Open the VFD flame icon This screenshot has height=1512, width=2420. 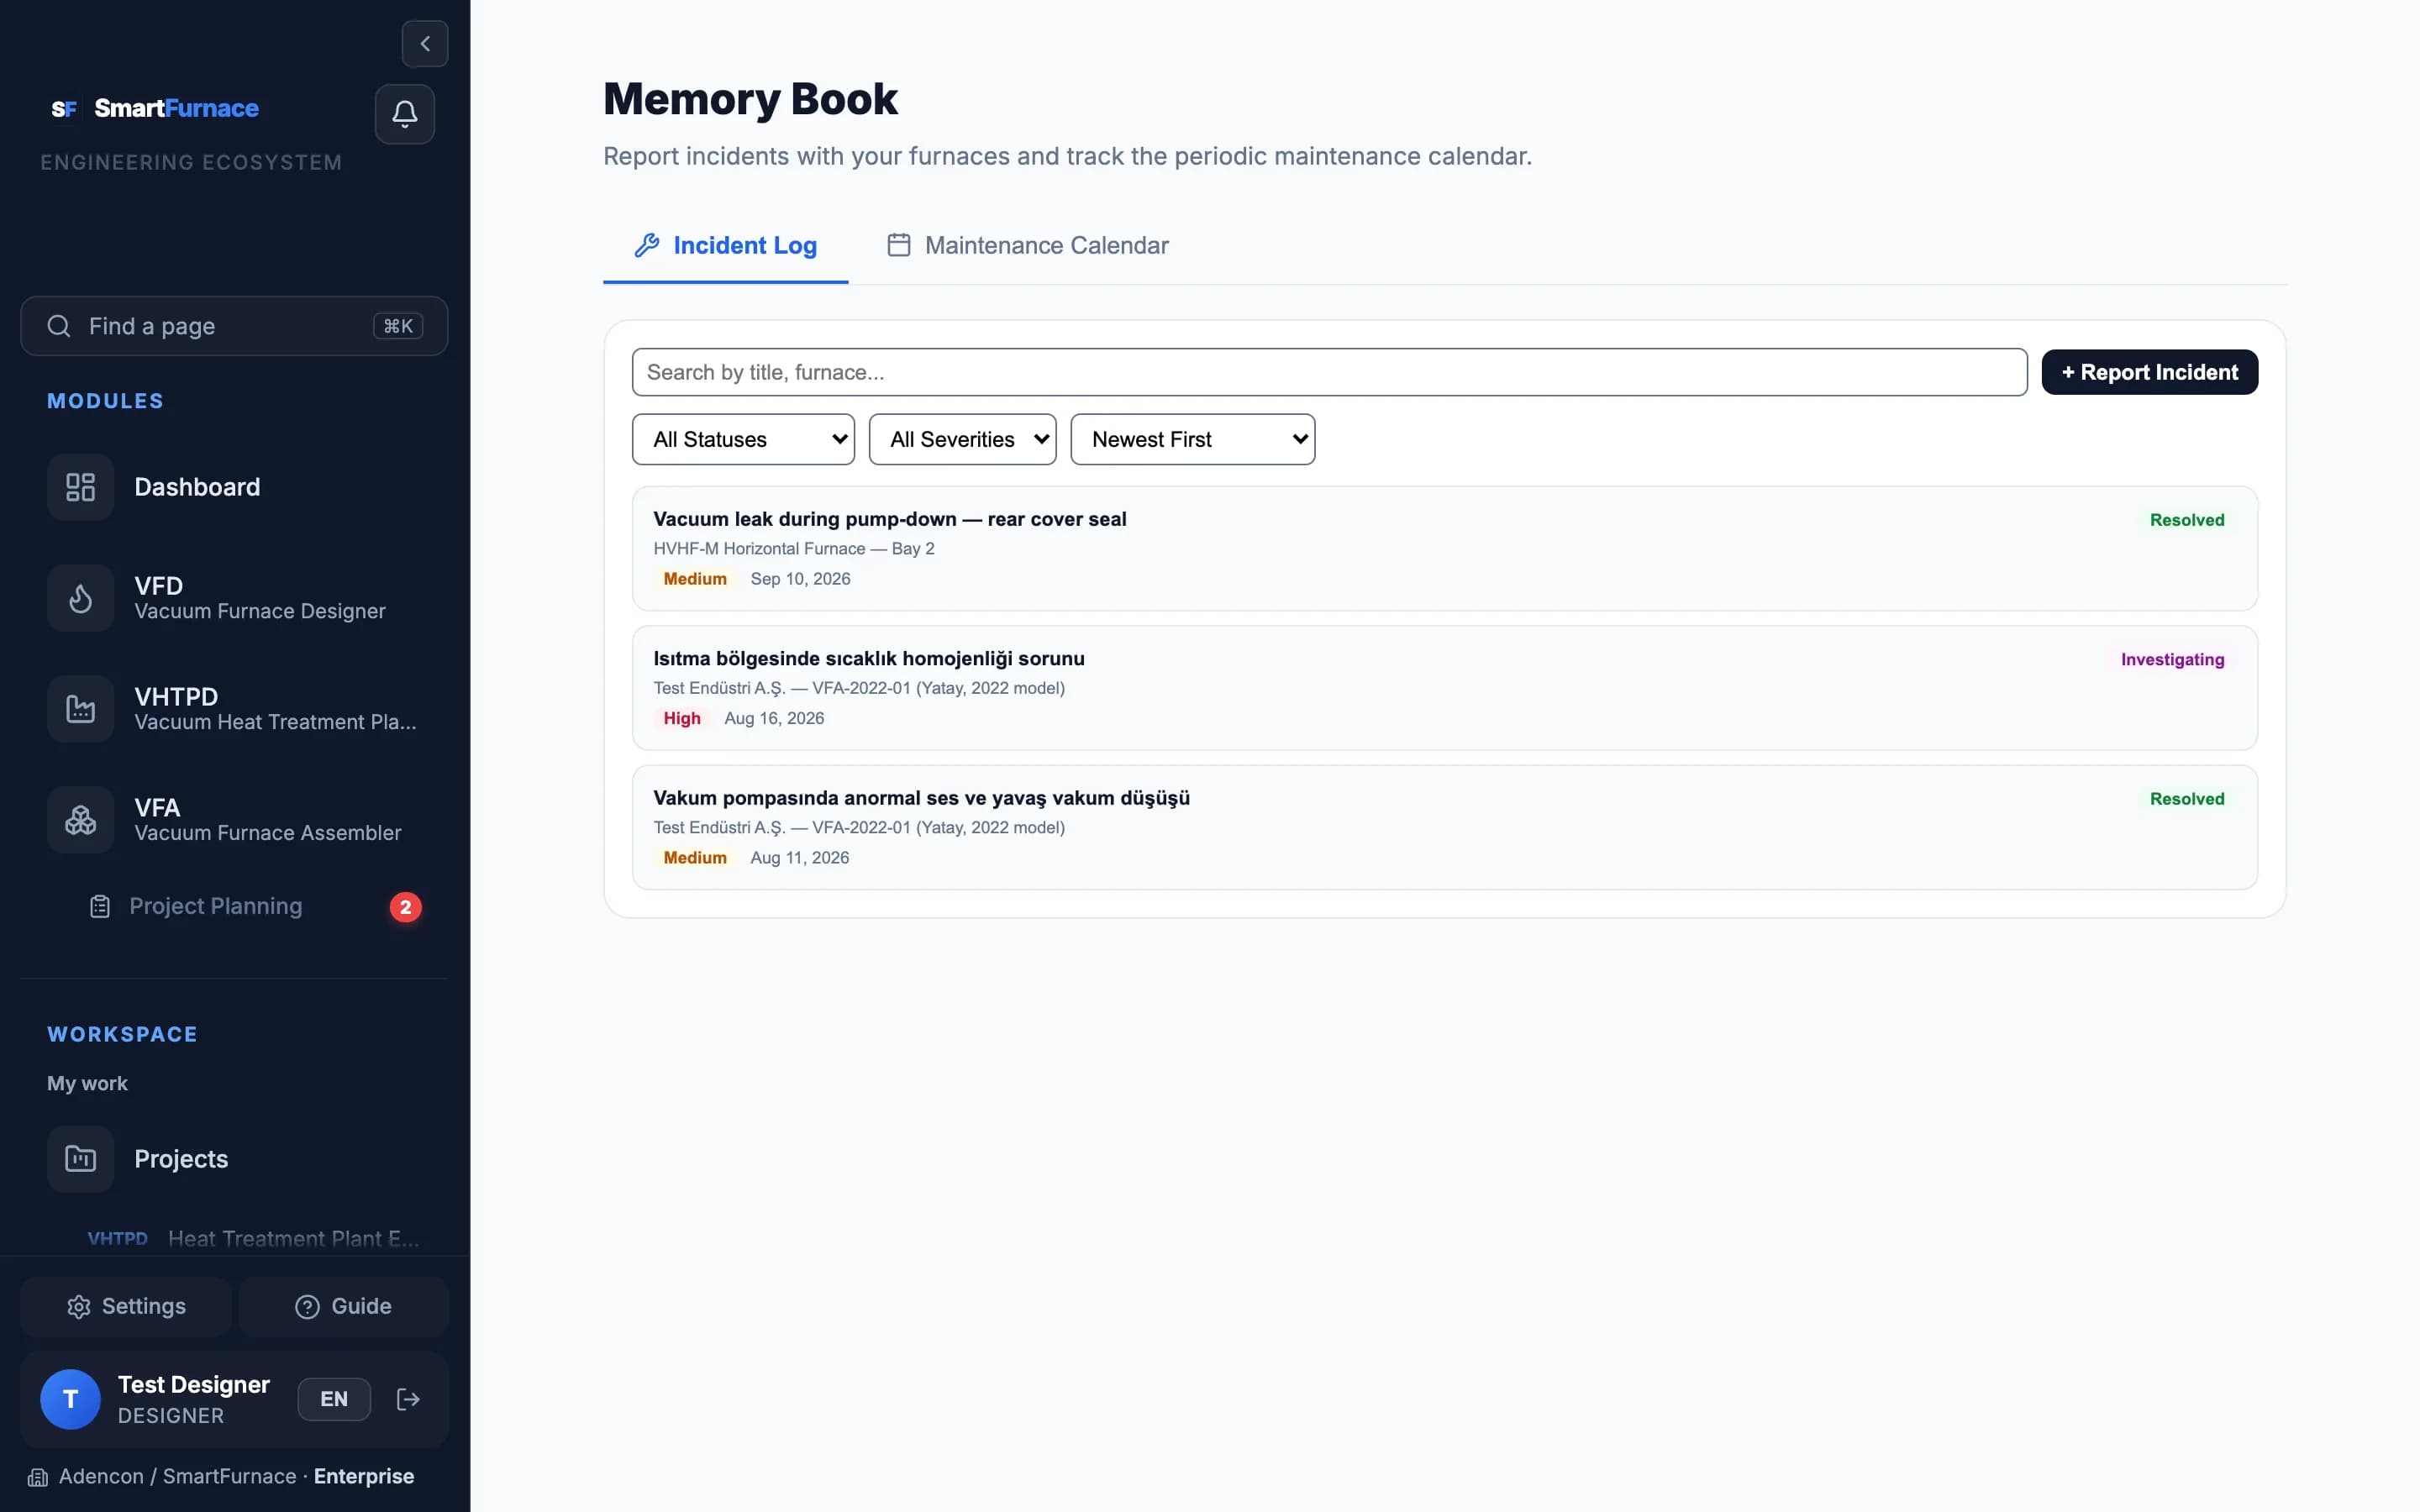point(80,598)
